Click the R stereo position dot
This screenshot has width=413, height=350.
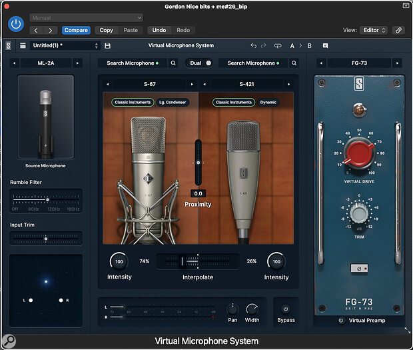[x=61, y=300]
